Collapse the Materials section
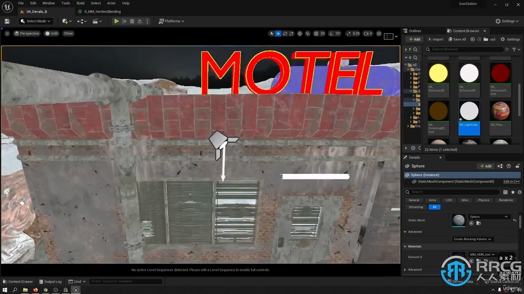Image resolution: width=524 pixels, height=294 pixels. tap(405, 247)
